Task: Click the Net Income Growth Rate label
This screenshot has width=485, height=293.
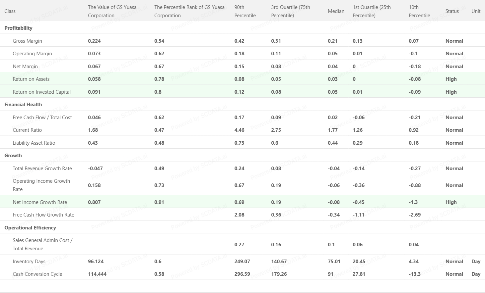Action: 40,202
